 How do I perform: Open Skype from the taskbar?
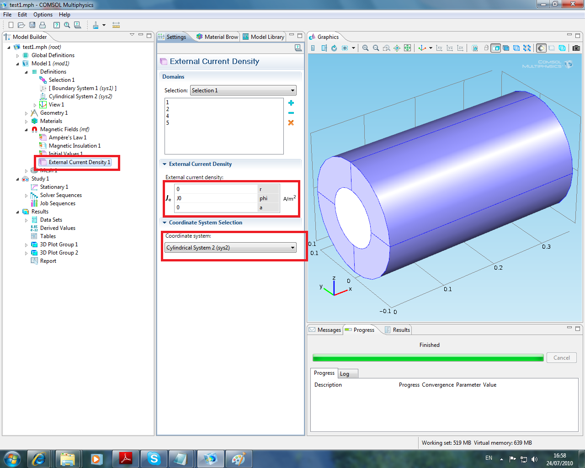(x=154, y=459)
